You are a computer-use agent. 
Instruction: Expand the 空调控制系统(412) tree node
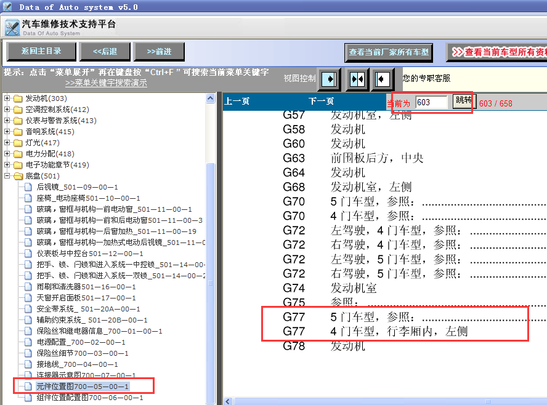click(7, 110)
